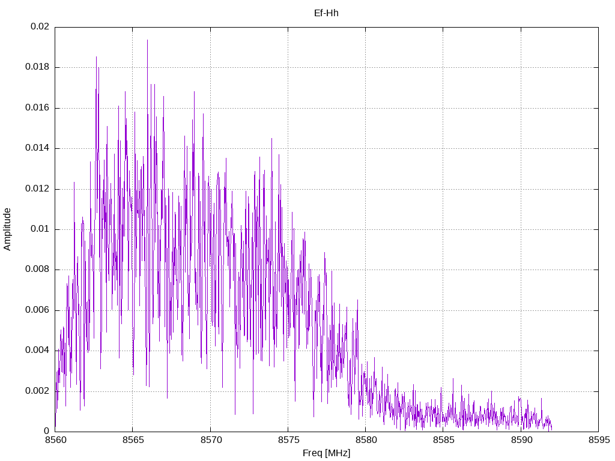Click the y-axis tick label '0.018'

(x=37, y=67)
